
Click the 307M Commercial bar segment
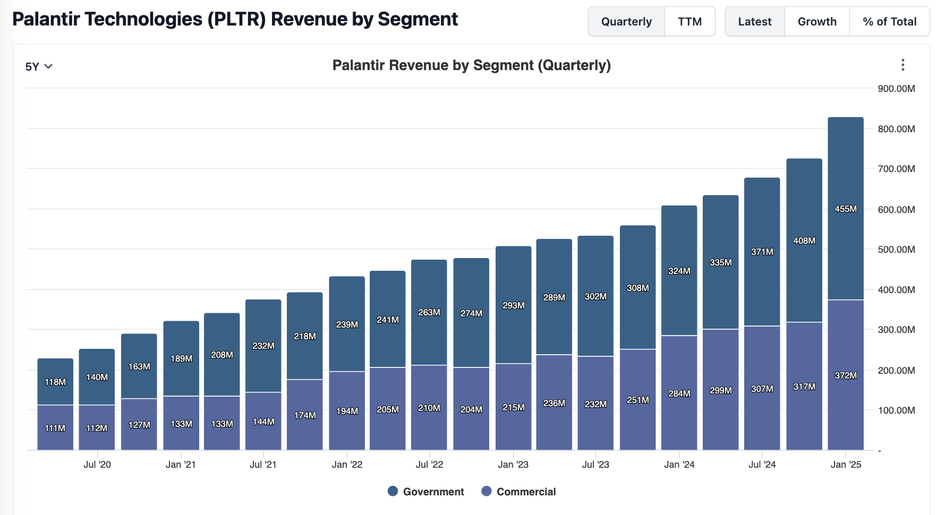[762, 389]
